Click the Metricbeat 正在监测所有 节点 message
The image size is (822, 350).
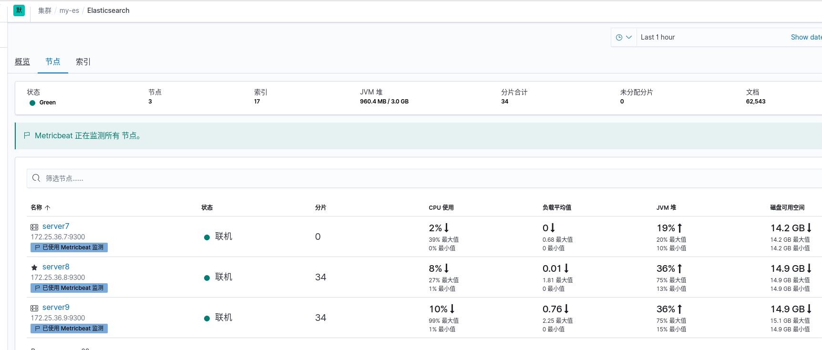(88, 135)
